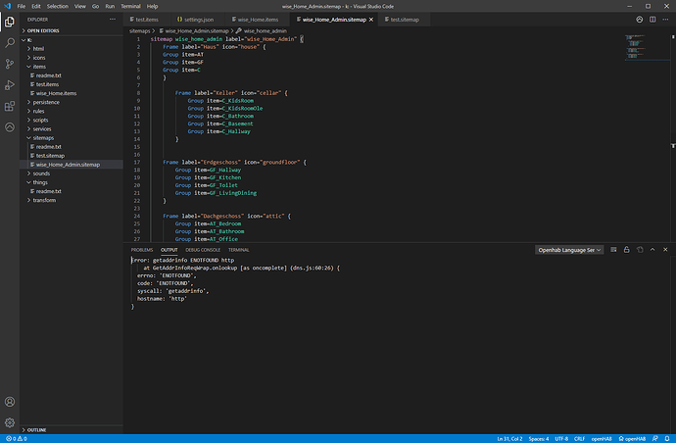676x443 pixels.
Task: Expand the persistence folder
Action: click(47, 101)
